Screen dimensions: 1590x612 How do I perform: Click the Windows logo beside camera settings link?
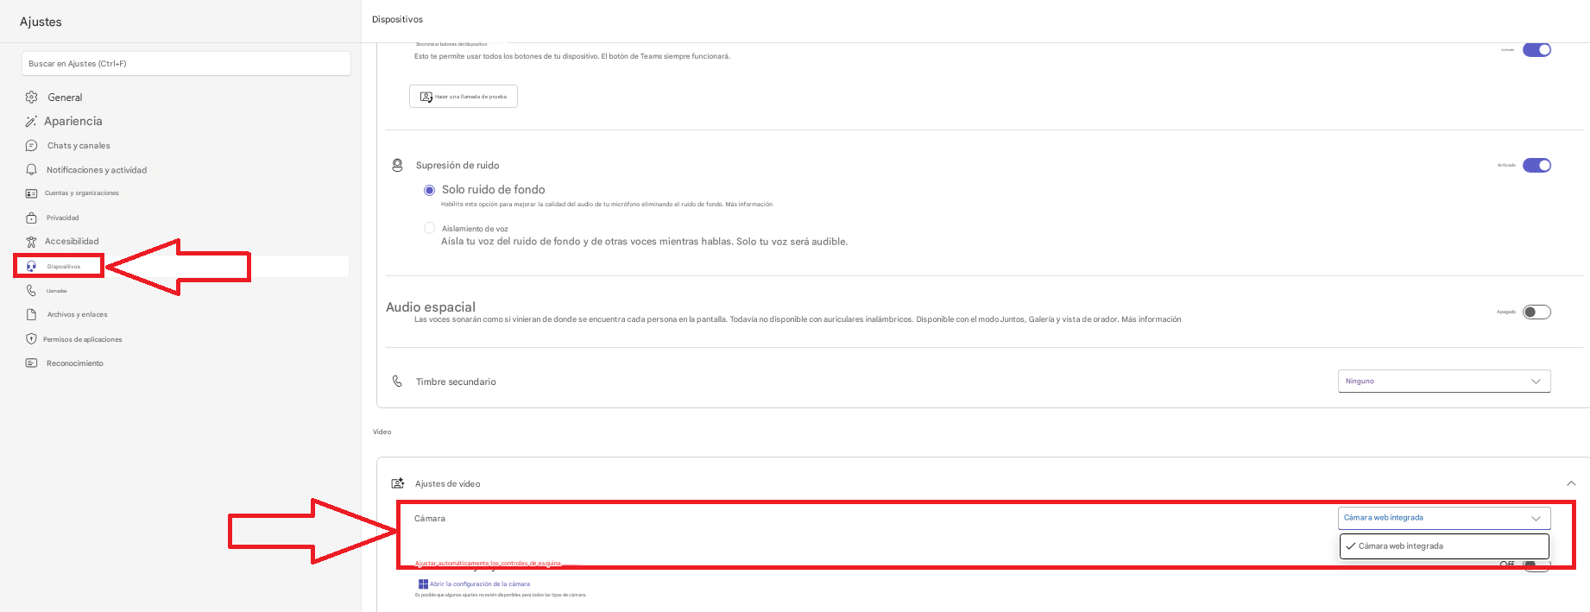pos(423,584)
